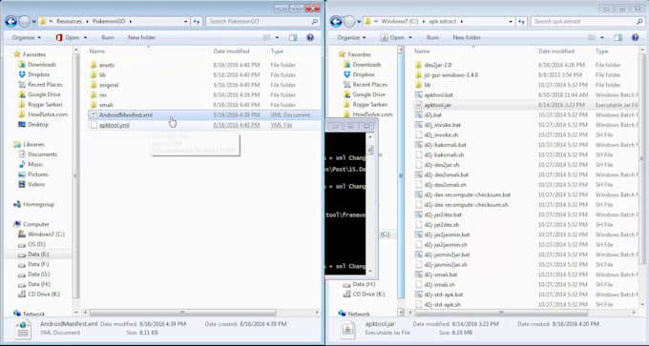This screenshot has width=649, height=346.
Task: Open Help icon in apk extract window
Action: [x=635, y=37]
